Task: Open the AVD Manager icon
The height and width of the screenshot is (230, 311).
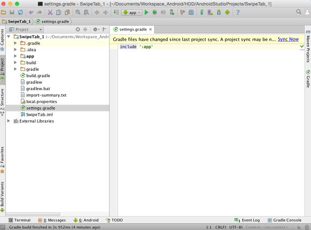Action: click(210, 12)
